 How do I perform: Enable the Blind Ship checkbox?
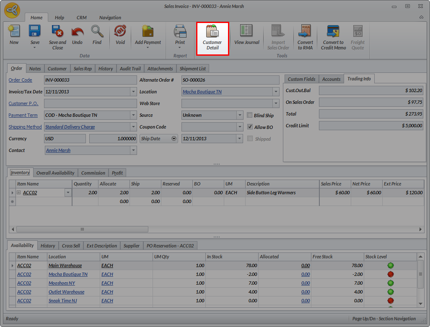[x=250, y=115]
